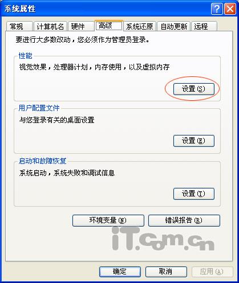Go to the 系统还原 tab
The width and height of the screenshot is (239, 283).
(140, 26)
